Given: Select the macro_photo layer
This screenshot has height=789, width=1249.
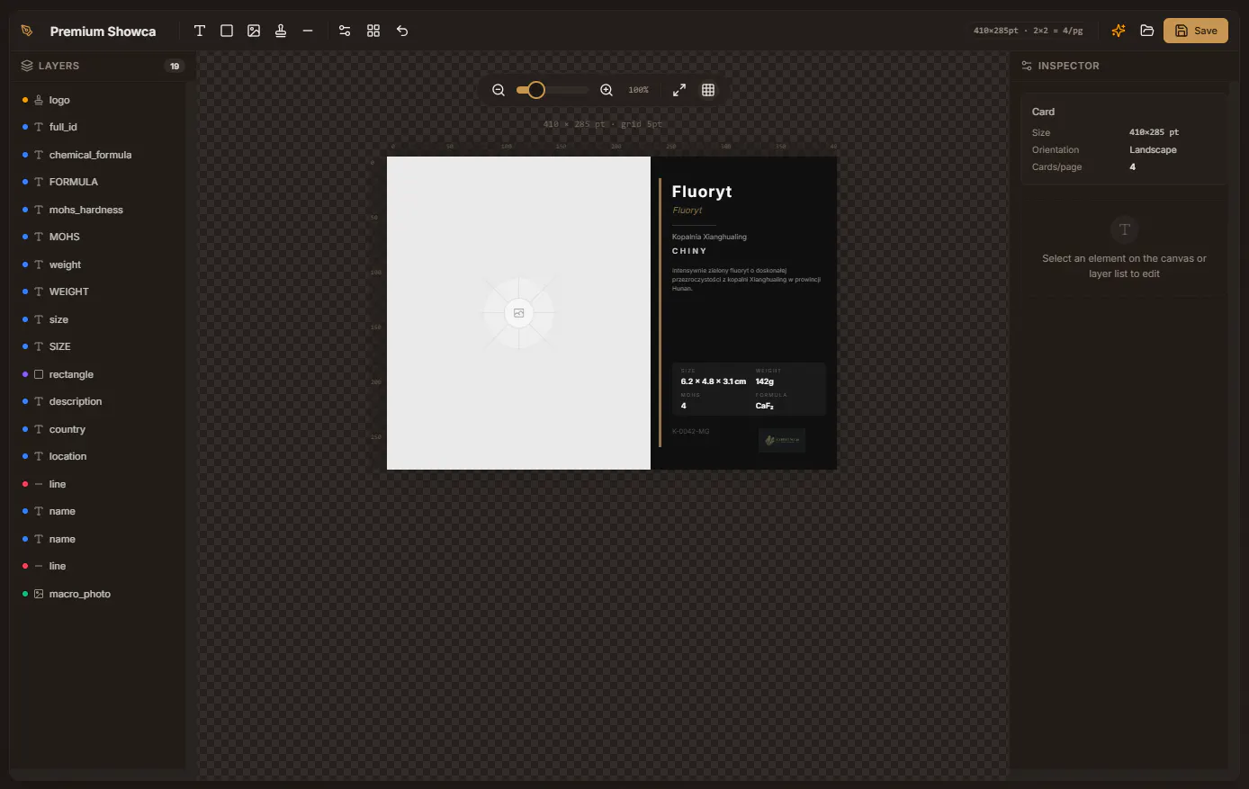Looking at the screenshot, I should pos(99,594).
